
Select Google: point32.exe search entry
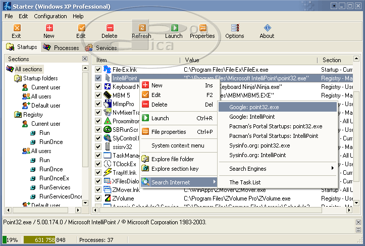[253, 107]
